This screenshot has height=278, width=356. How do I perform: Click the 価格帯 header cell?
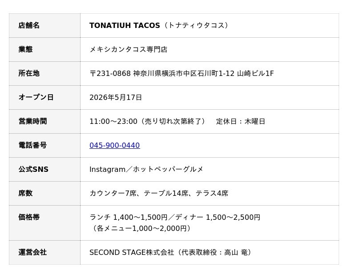[45, 223]
